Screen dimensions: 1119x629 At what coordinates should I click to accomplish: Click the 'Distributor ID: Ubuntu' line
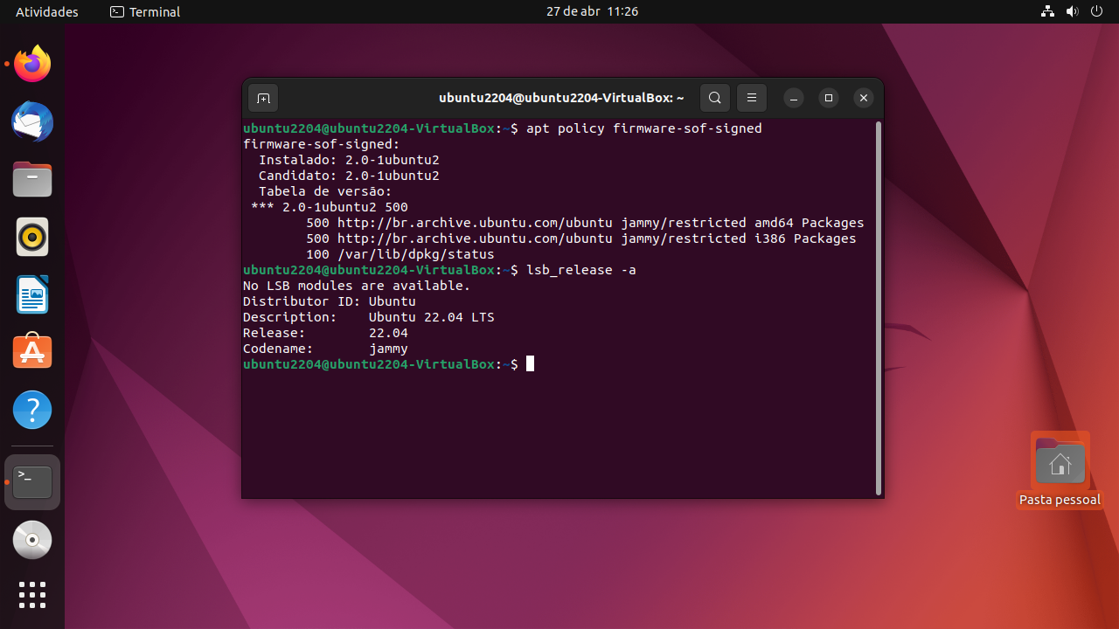[x=330, y=301]
